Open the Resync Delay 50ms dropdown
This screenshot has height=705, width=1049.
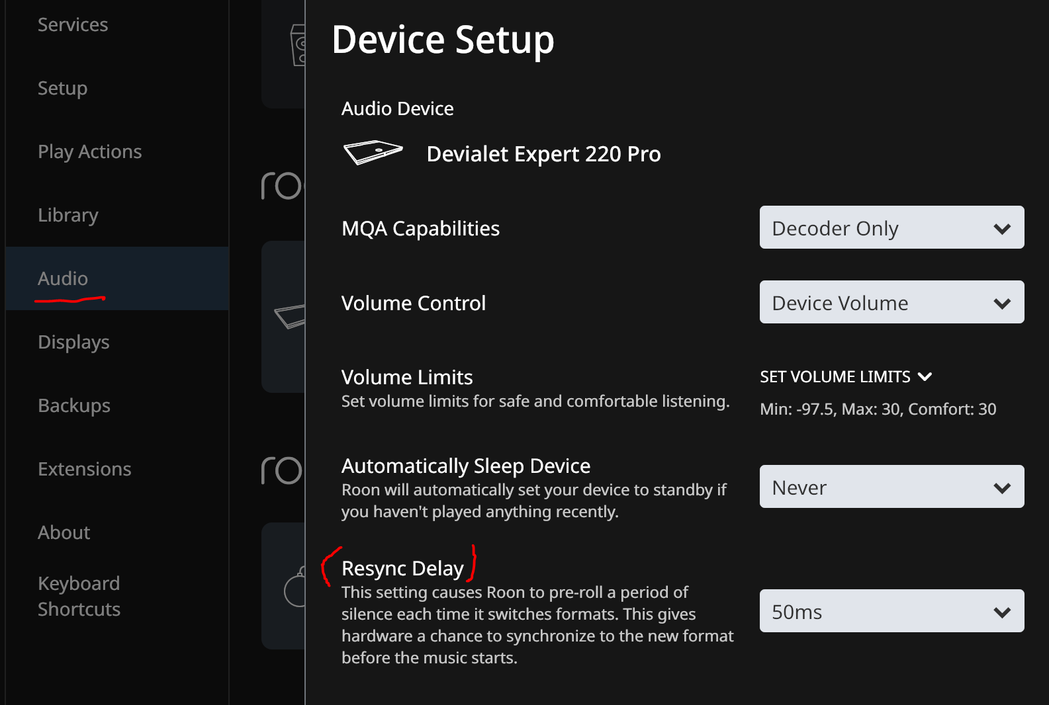click(x=891, y=611)
